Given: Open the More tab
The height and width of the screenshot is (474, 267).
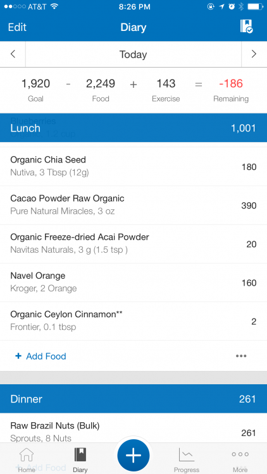Looking at the screenshot, I should pos(240,459).
